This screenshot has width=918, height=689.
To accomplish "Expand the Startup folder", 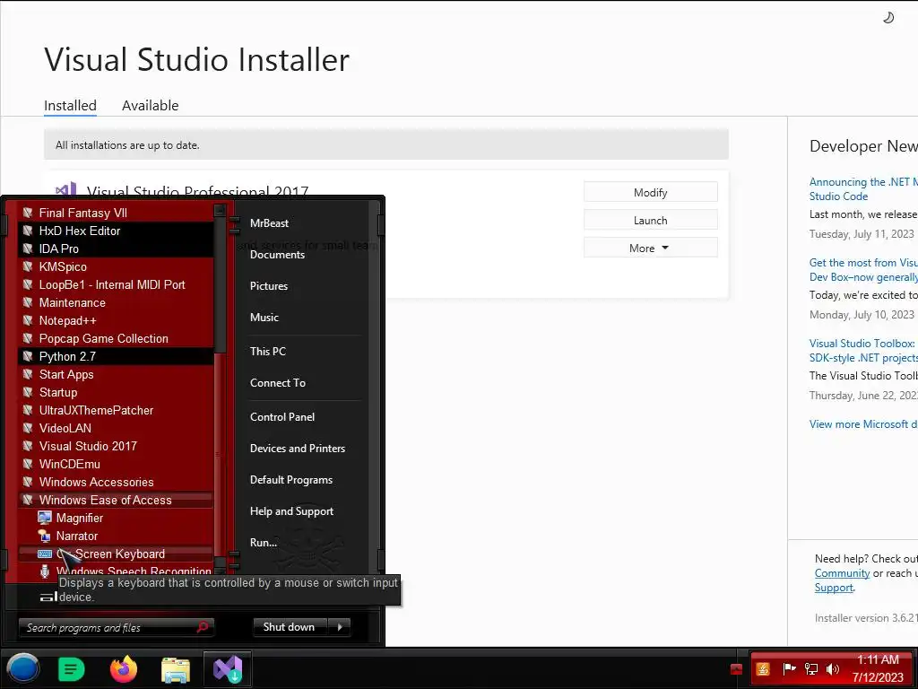I will click(116, 393).
